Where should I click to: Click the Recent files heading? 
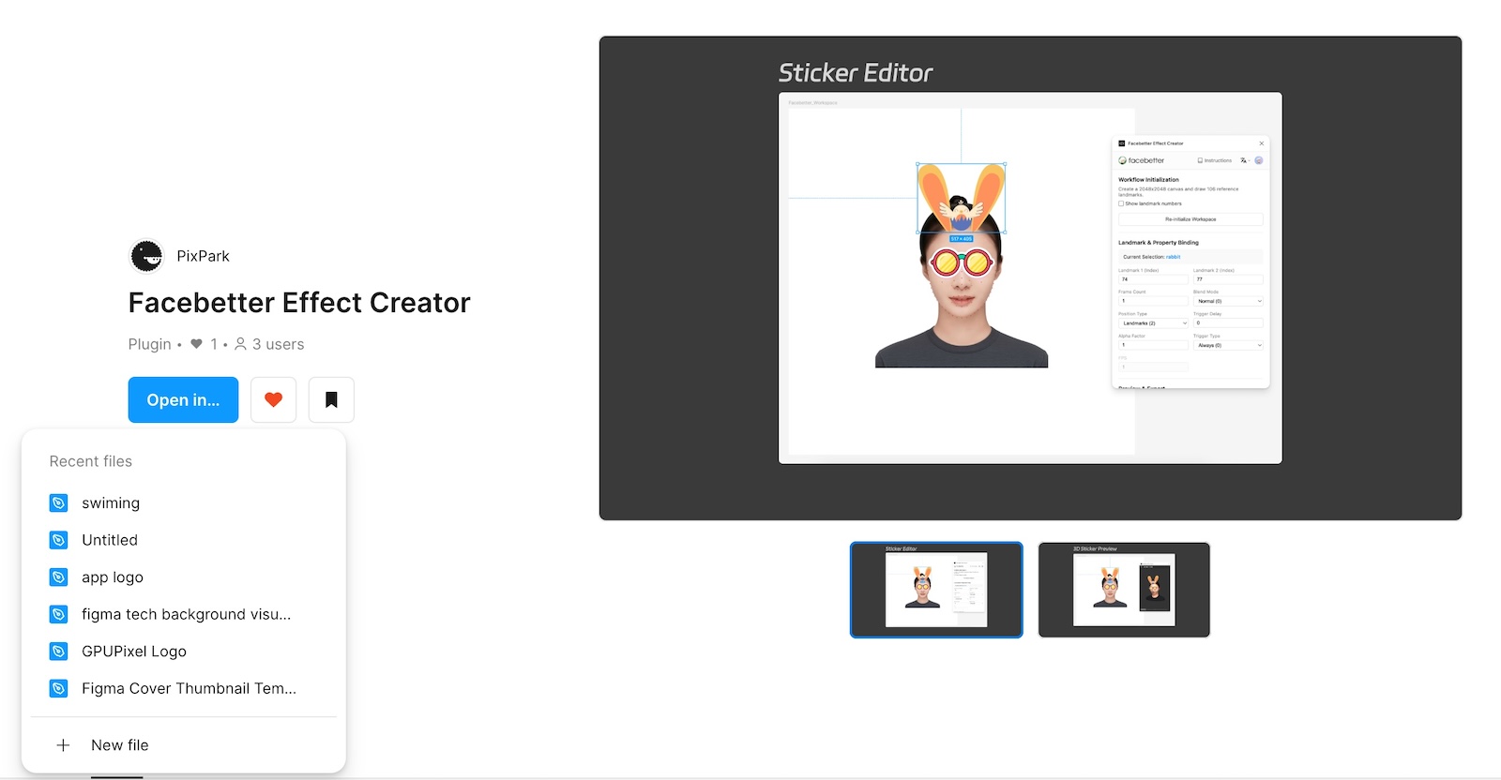tap(91, 461)
